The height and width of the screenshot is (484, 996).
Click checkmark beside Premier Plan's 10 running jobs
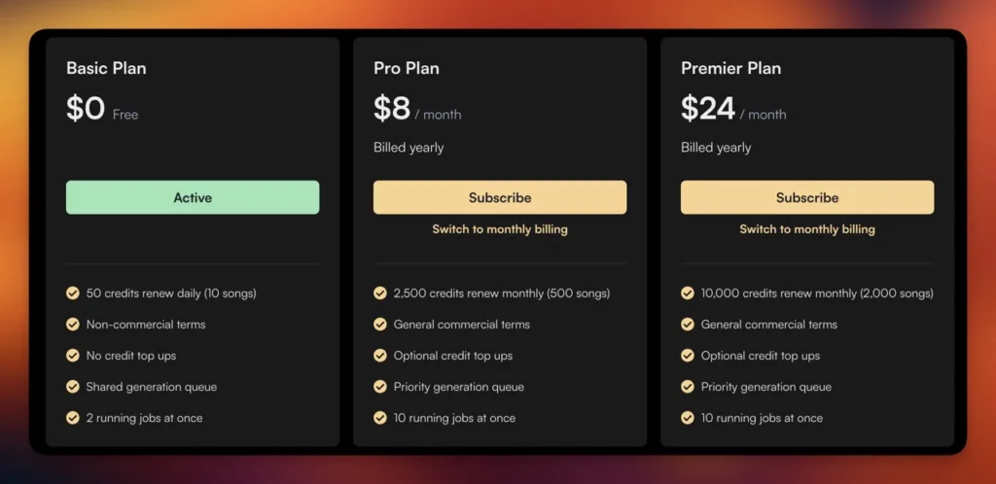coord(688,417)
